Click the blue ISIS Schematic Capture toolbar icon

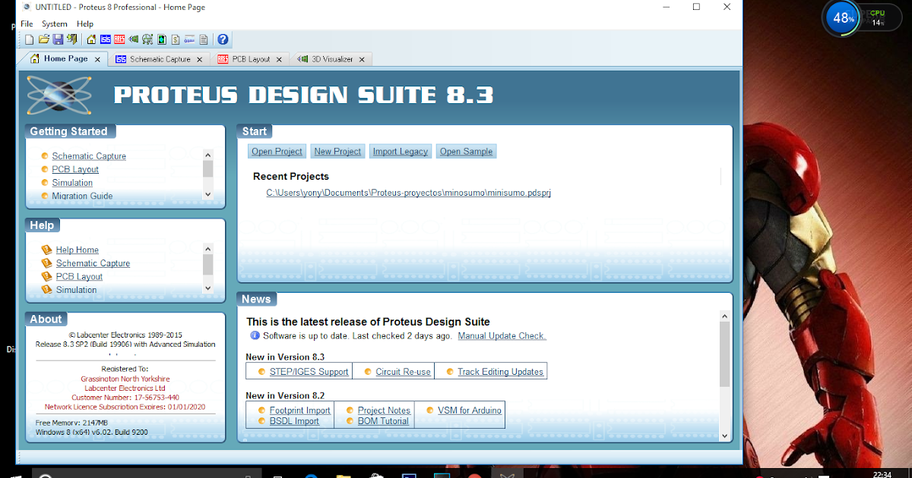(106, 39)
